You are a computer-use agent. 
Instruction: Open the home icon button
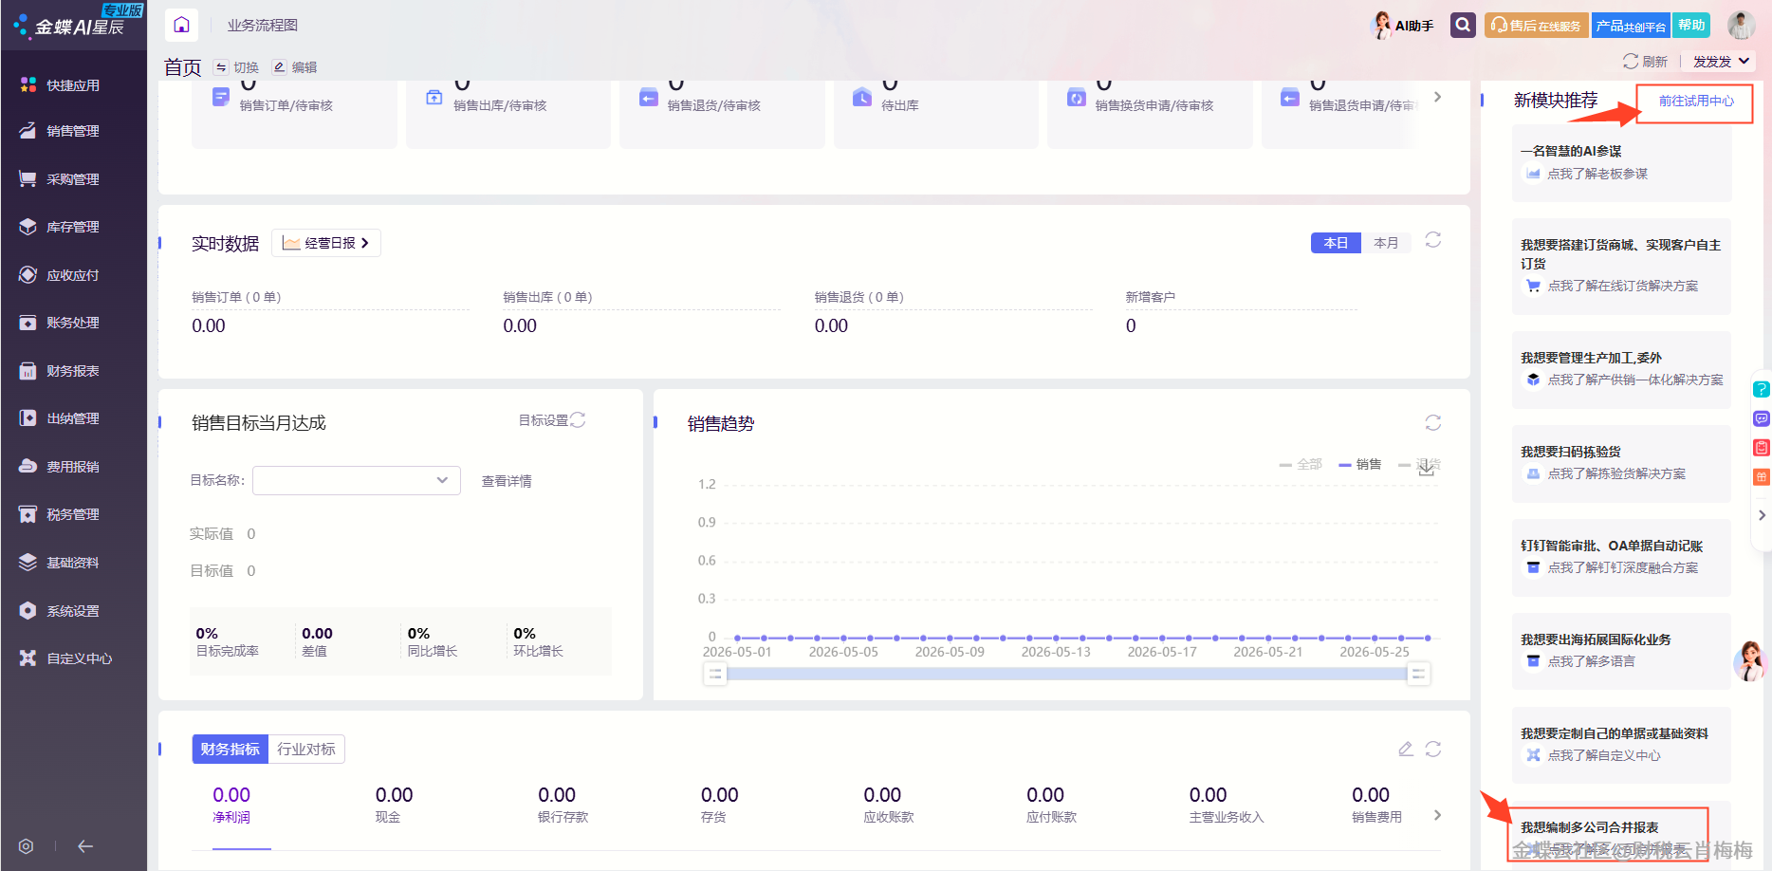181,25
